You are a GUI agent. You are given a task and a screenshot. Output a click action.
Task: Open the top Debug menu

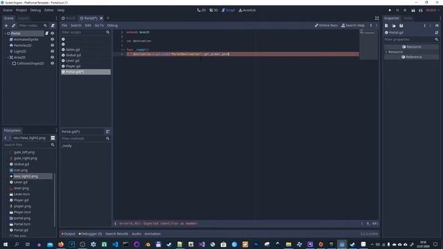35,10
